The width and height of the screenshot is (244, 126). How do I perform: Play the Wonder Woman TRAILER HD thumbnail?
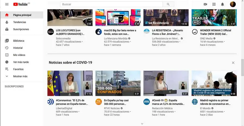click(214, 18)
